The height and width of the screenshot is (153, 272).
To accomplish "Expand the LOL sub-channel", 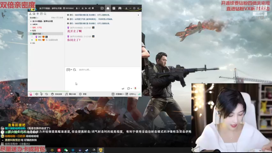I will point(31,43).
